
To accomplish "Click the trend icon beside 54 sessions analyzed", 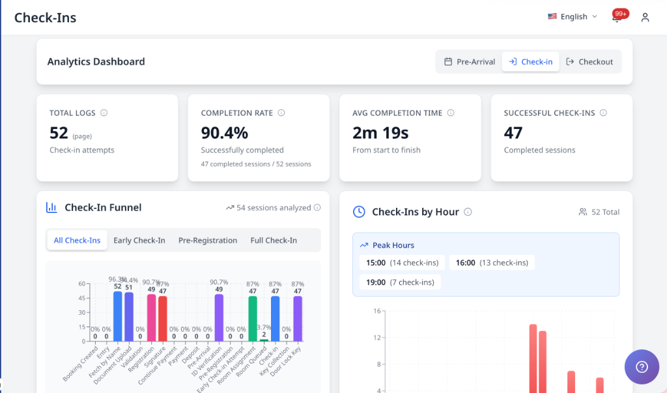I will 231,207.
